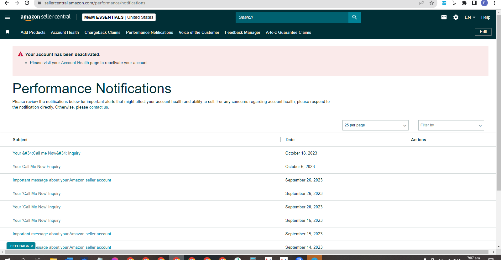The image size is (501, 260).
Task: Click the browser forward arrow
Action: pyautogui.click(x=17, y=3)
